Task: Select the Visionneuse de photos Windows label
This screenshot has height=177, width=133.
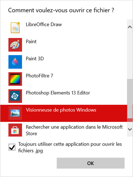Action: point(61,110)
